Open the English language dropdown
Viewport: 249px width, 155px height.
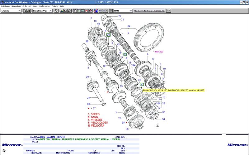coord(20,11)
